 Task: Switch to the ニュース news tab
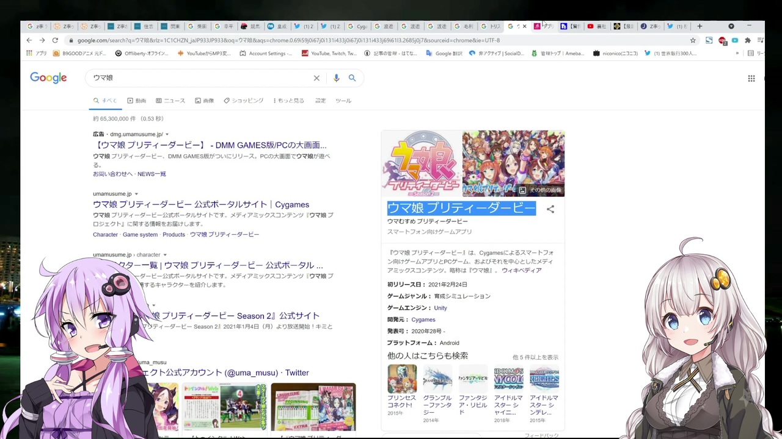[170, 101]
